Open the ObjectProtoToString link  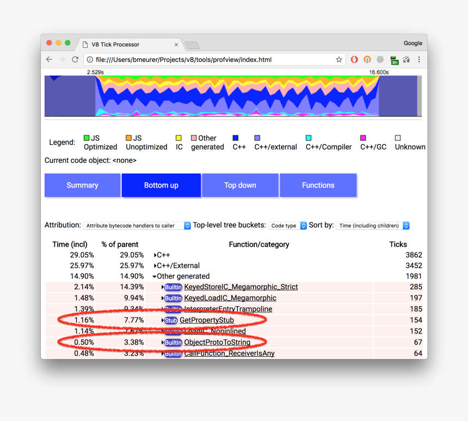217,342
